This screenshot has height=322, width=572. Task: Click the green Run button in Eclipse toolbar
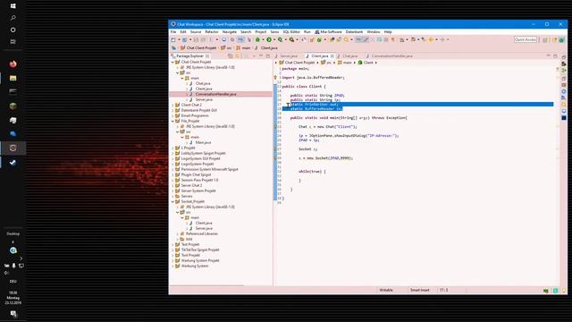pos(269,39)
